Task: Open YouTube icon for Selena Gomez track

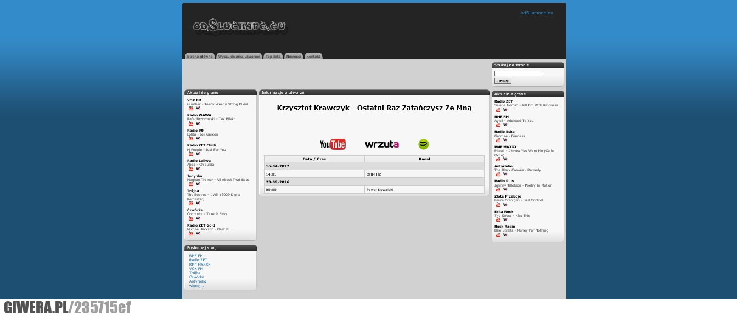Action: click(x=498, y=110)
